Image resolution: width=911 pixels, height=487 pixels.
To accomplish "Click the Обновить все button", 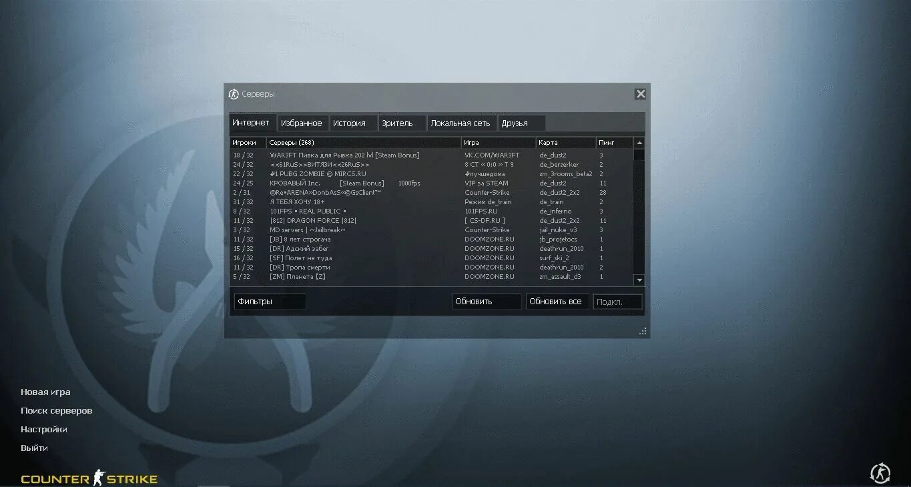I will point(557,302).
